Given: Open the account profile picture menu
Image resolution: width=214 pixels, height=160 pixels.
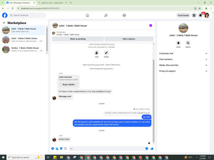Looking at the screenshot, I should [x=207, y=15].
